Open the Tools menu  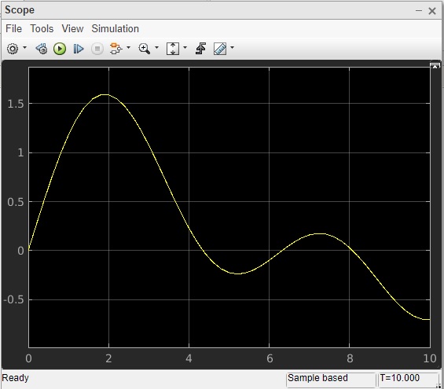point(42,28)
